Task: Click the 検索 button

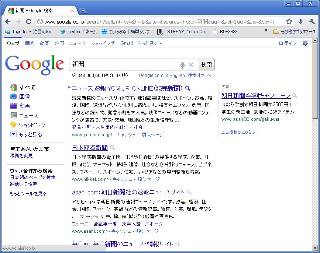Action: (207, 64)
